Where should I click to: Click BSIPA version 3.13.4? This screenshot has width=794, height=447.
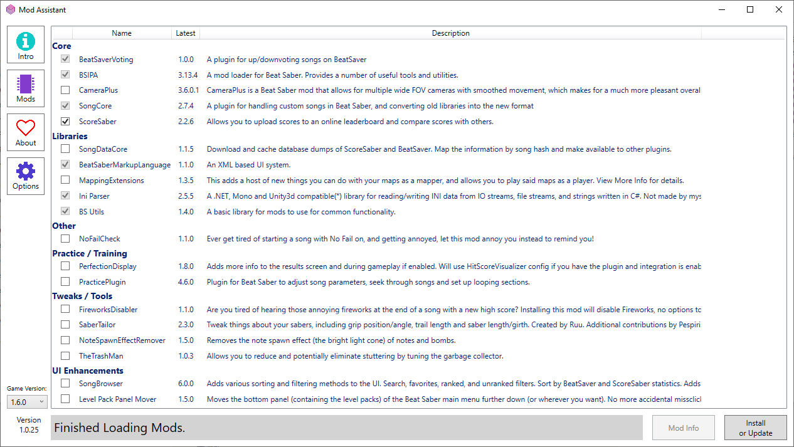[x=188, y=75]
